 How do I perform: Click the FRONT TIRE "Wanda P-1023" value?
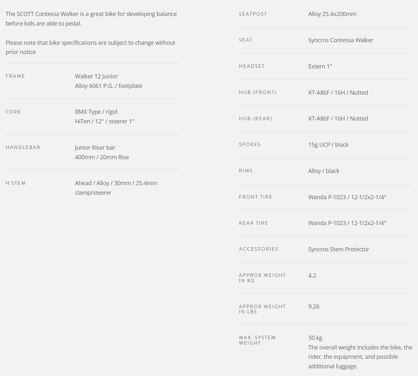pos(347,197)
